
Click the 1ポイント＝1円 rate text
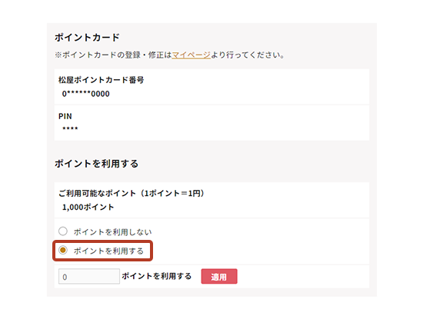click(172, 193)
